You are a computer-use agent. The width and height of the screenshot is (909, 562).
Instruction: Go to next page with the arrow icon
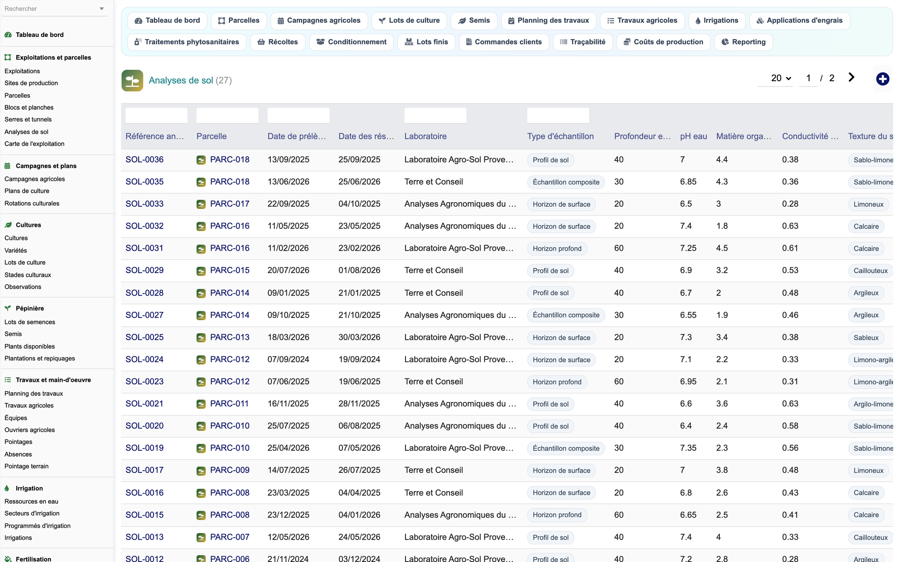[x=851, y=77]
